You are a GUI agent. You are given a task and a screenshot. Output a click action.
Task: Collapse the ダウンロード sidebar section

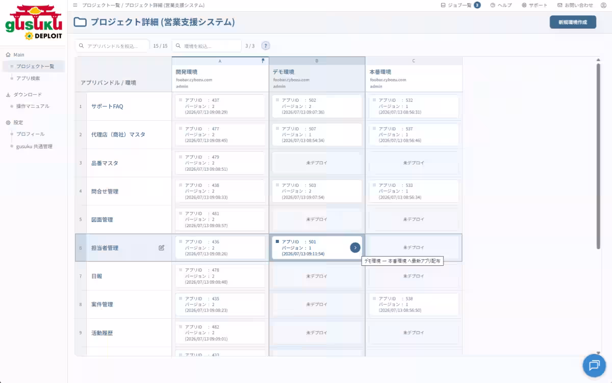pos(23,94)
